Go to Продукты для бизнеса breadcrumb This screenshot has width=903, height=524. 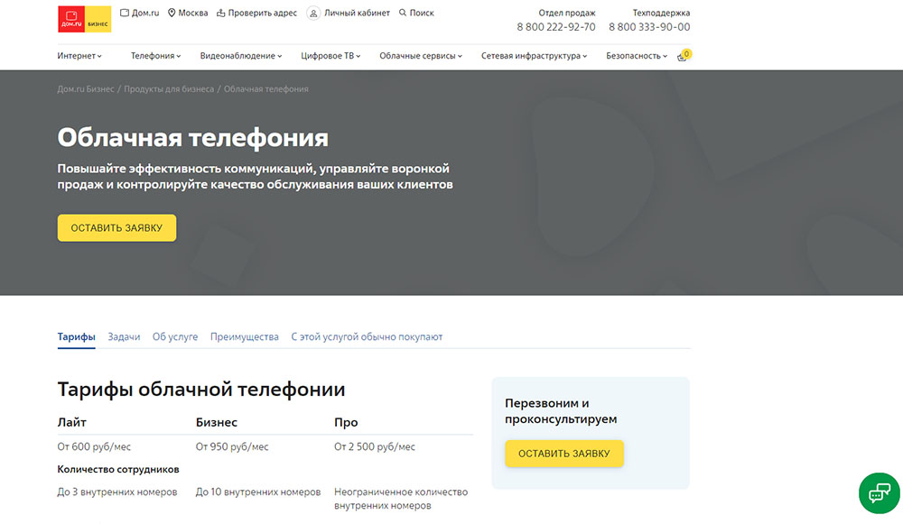click(x=169, y=89)
